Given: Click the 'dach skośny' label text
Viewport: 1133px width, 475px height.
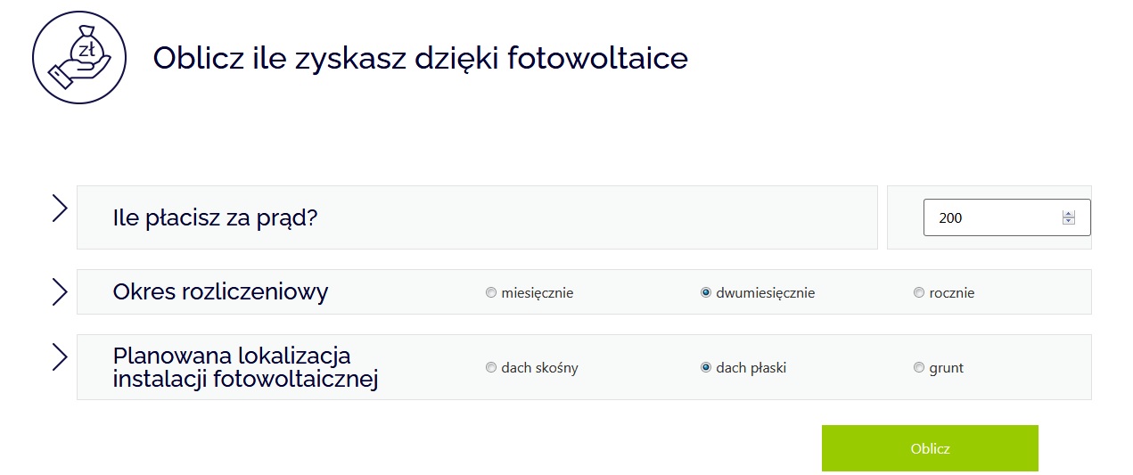Looking at the screenshot, I should tap(539, 367).
